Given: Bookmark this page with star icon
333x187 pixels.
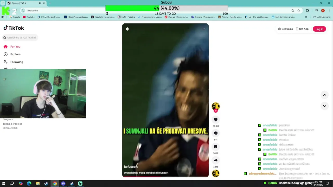Looking at the screenshot, I should coord(298,11).
